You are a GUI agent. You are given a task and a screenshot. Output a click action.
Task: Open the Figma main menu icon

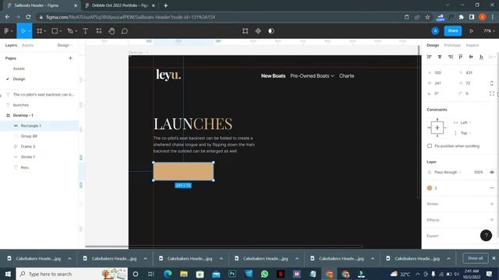tap(7, 31)
